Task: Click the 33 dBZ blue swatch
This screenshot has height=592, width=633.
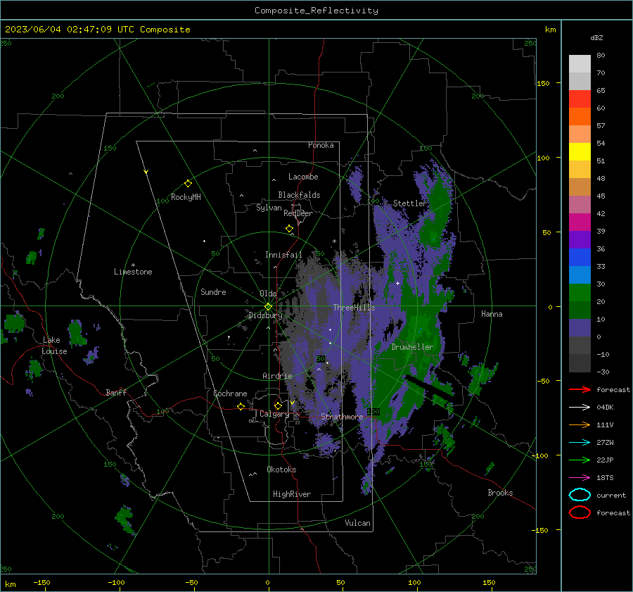Action: [x=580, y=257]
